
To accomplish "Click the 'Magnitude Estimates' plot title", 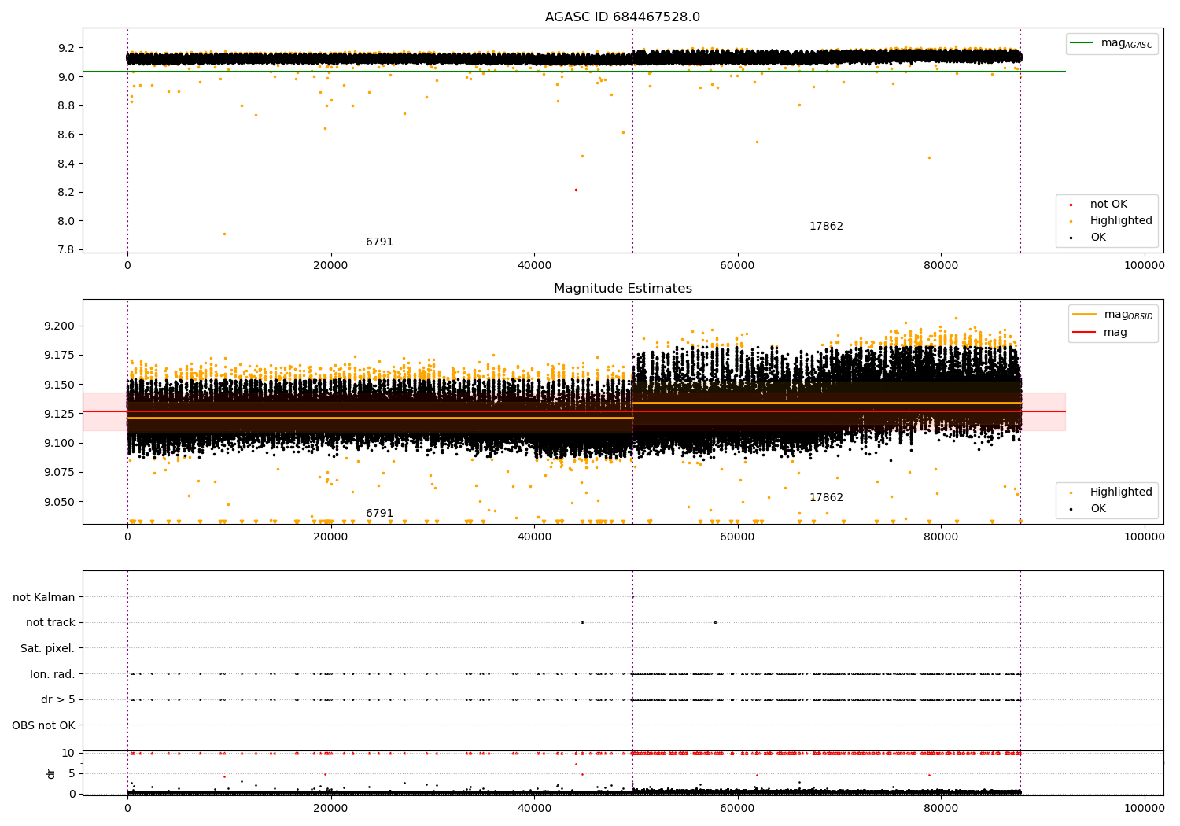I will click(622, 289).
